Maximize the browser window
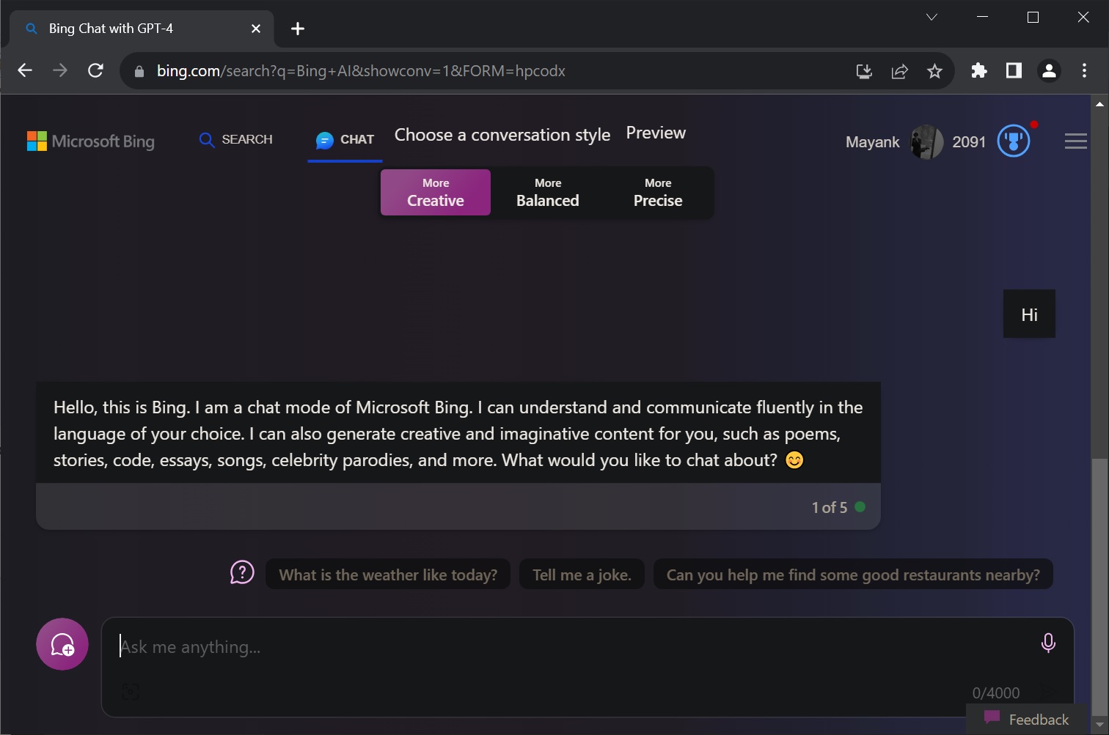 (x=1033, y=17)
